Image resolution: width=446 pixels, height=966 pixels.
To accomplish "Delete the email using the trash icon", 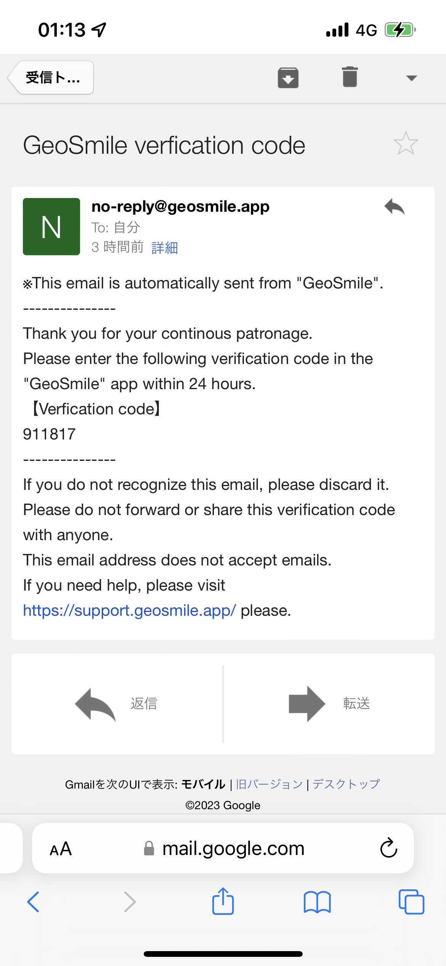I will click(x=350, y=77).
